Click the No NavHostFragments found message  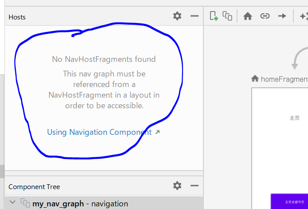104,59
